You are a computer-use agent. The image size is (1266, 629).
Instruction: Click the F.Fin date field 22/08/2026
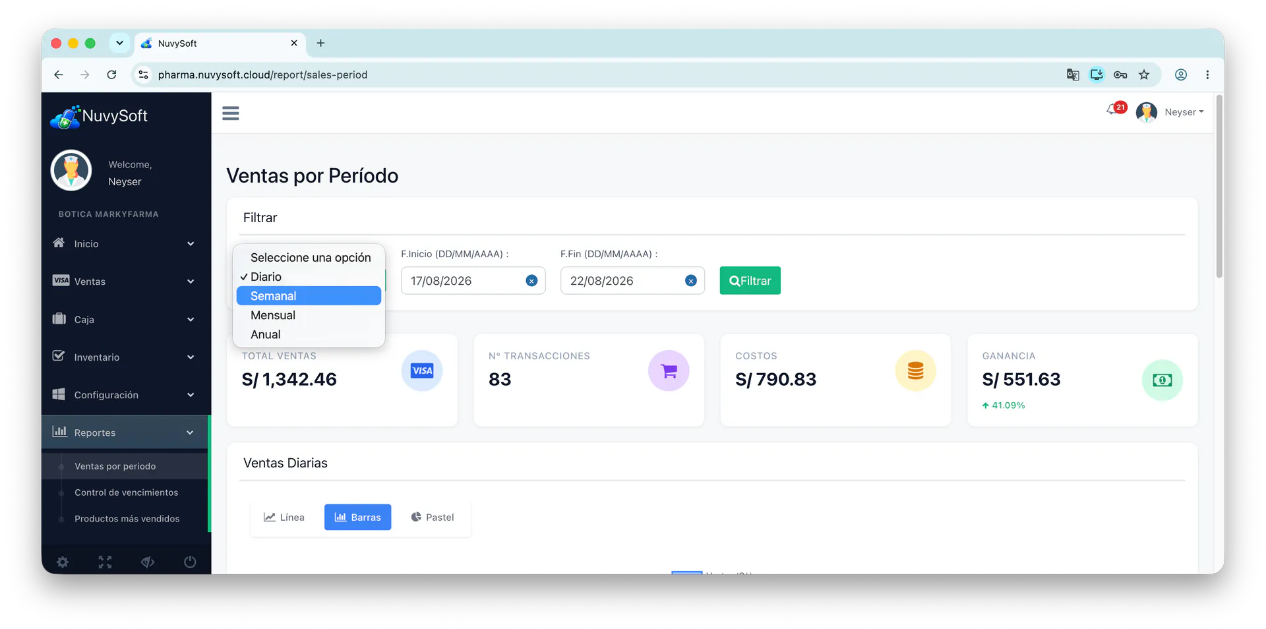pos(632,281)
